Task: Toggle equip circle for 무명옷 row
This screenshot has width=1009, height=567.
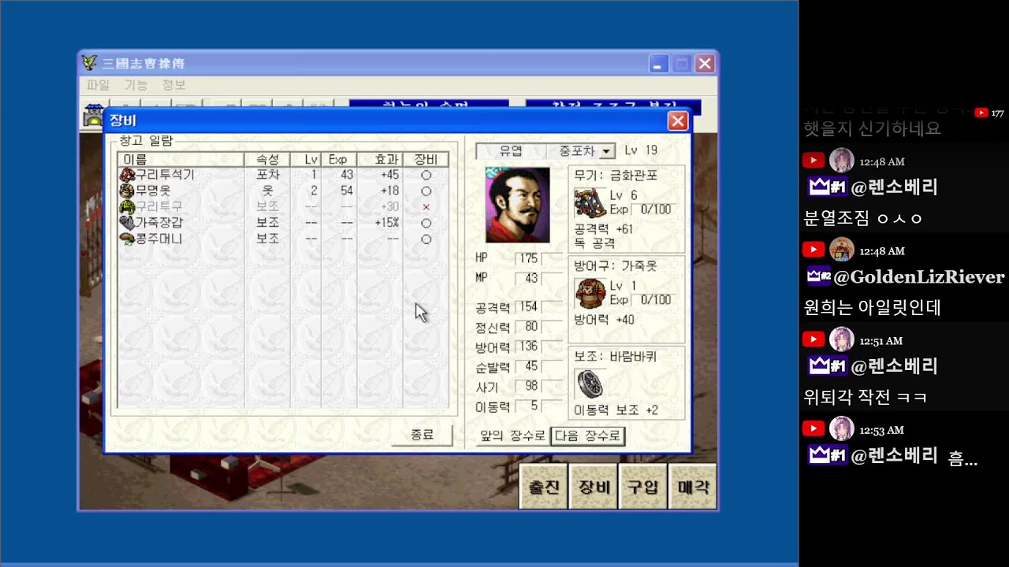Action: pyautogui.click(x=426, y=191)
